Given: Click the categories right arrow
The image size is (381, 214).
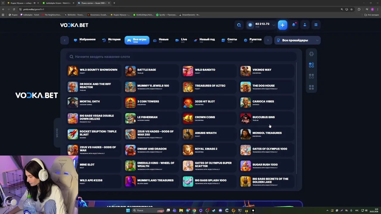Looking at the screenshot, I should coord(268,40).
